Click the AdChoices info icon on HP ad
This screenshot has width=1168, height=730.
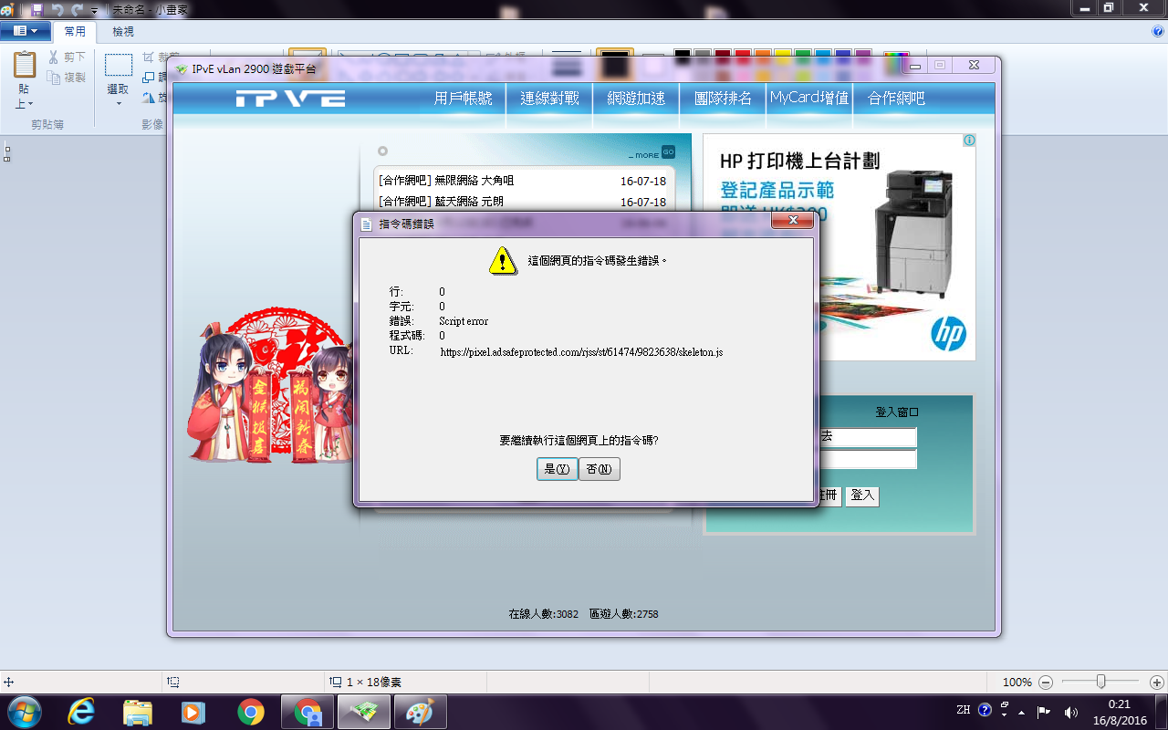969,141
